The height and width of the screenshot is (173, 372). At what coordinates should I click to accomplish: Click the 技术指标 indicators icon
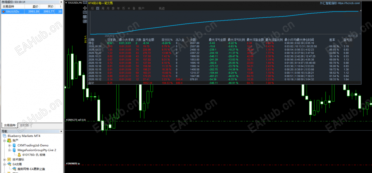click(9, 159)
